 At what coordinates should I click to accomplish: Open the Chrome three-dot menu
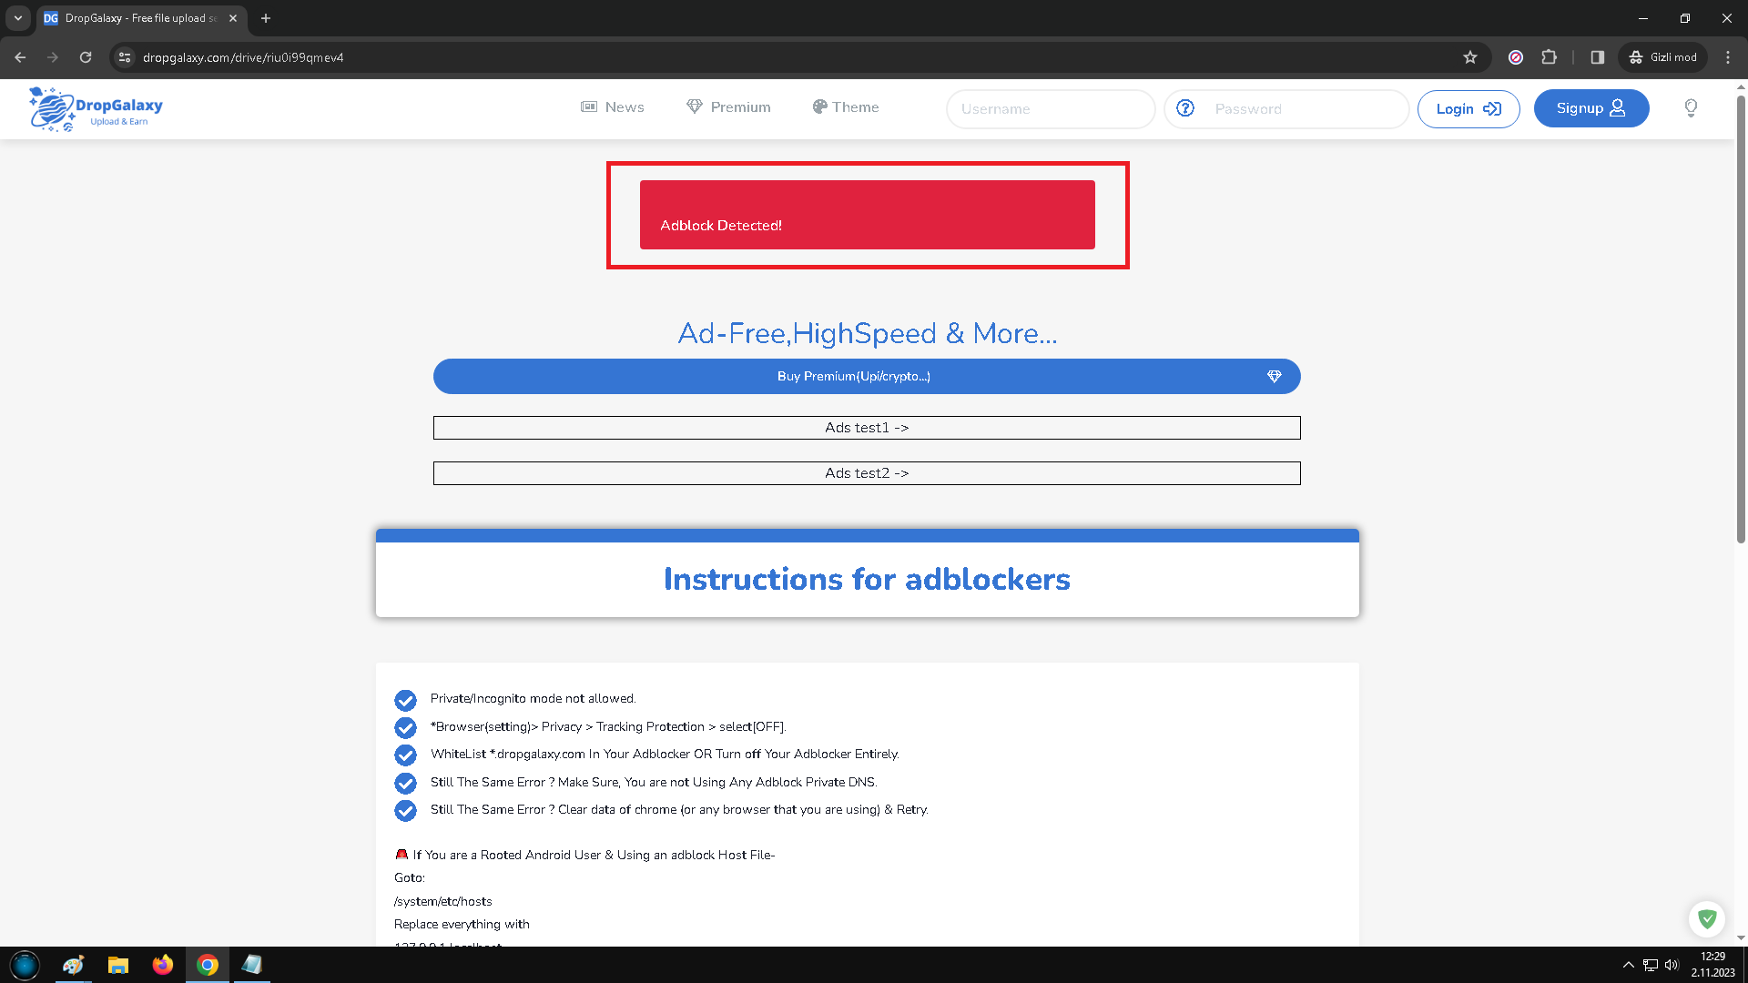1729,56
